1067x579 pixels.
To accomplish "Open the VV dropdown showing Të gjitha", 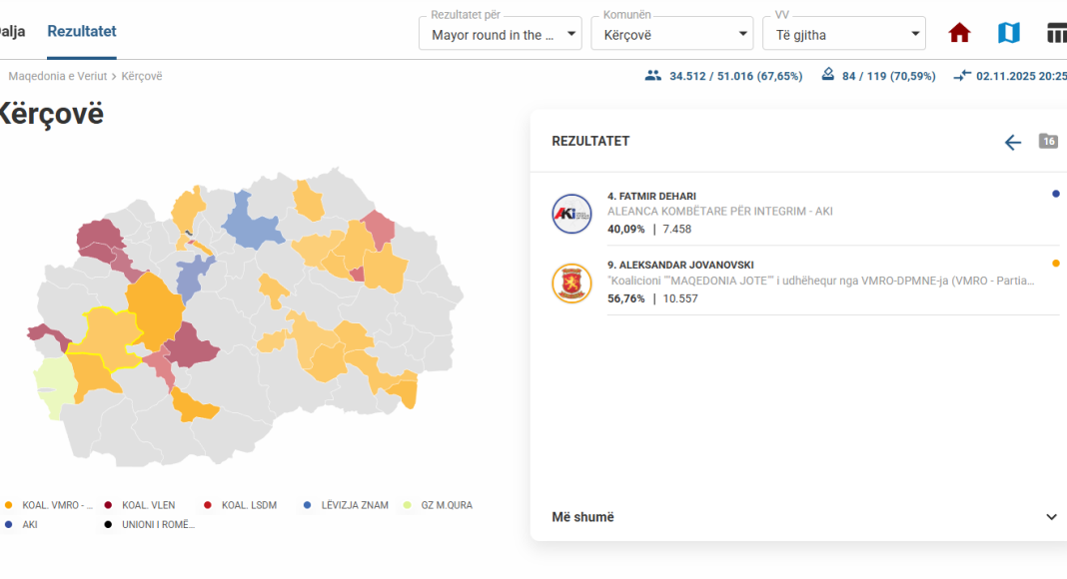I will point(844,34).
